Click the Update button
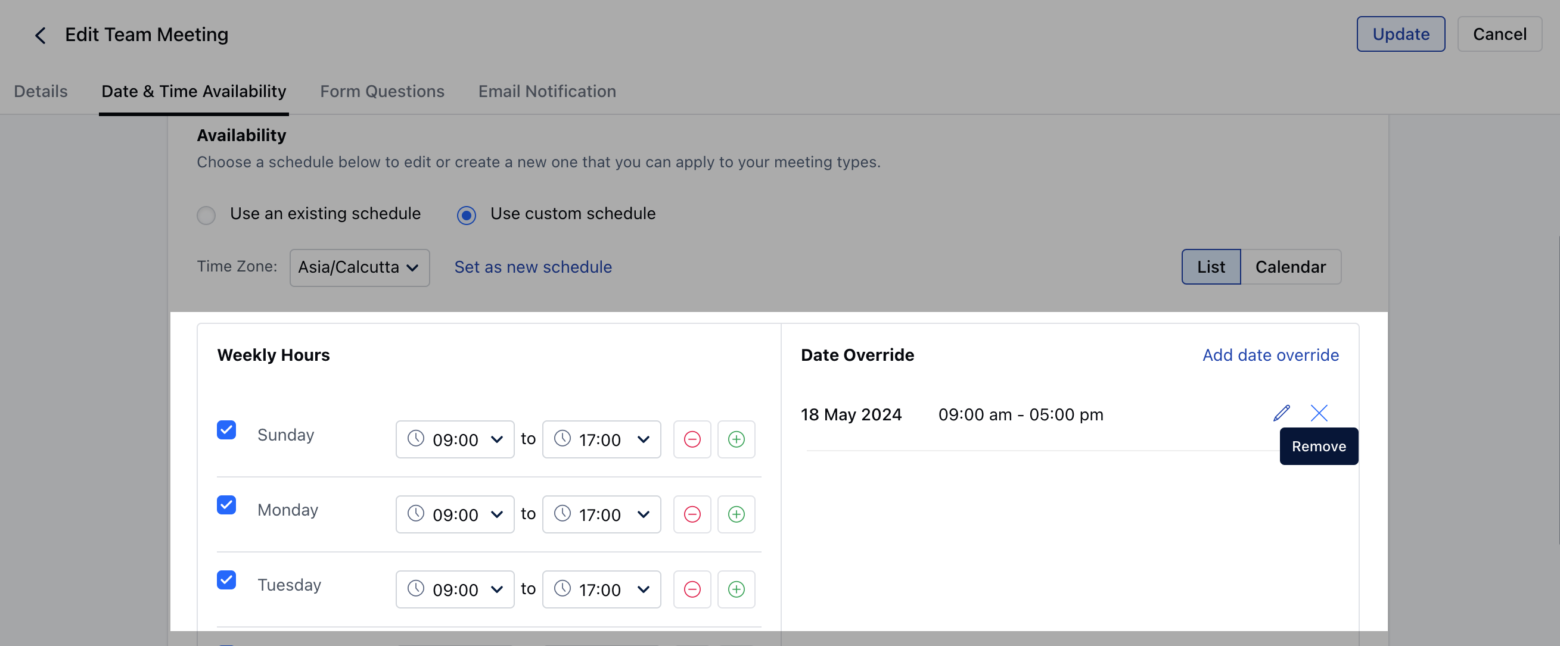 pyautogui.click(x=1400, y=35)
